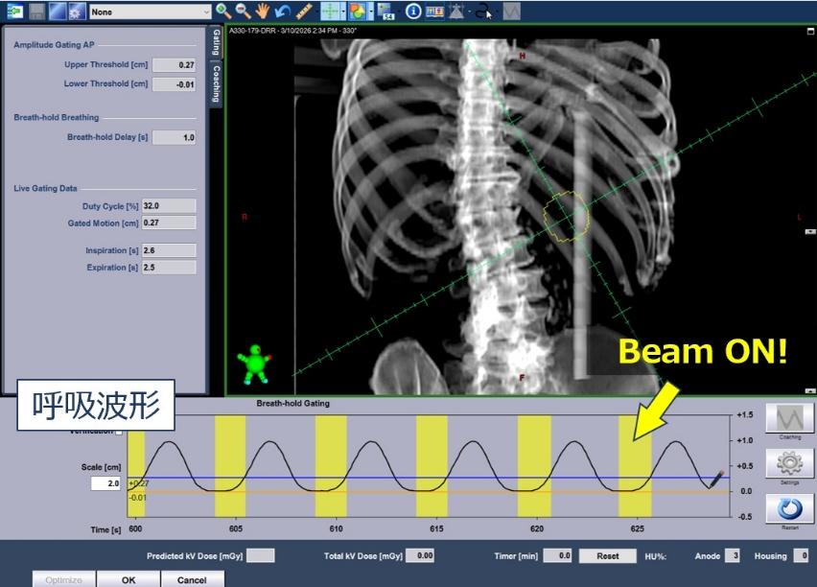Viewport: 817px width, 587px height.
Task: Select the ruler measurement tool
Action: pyautogui.click(x=303, y=12)
